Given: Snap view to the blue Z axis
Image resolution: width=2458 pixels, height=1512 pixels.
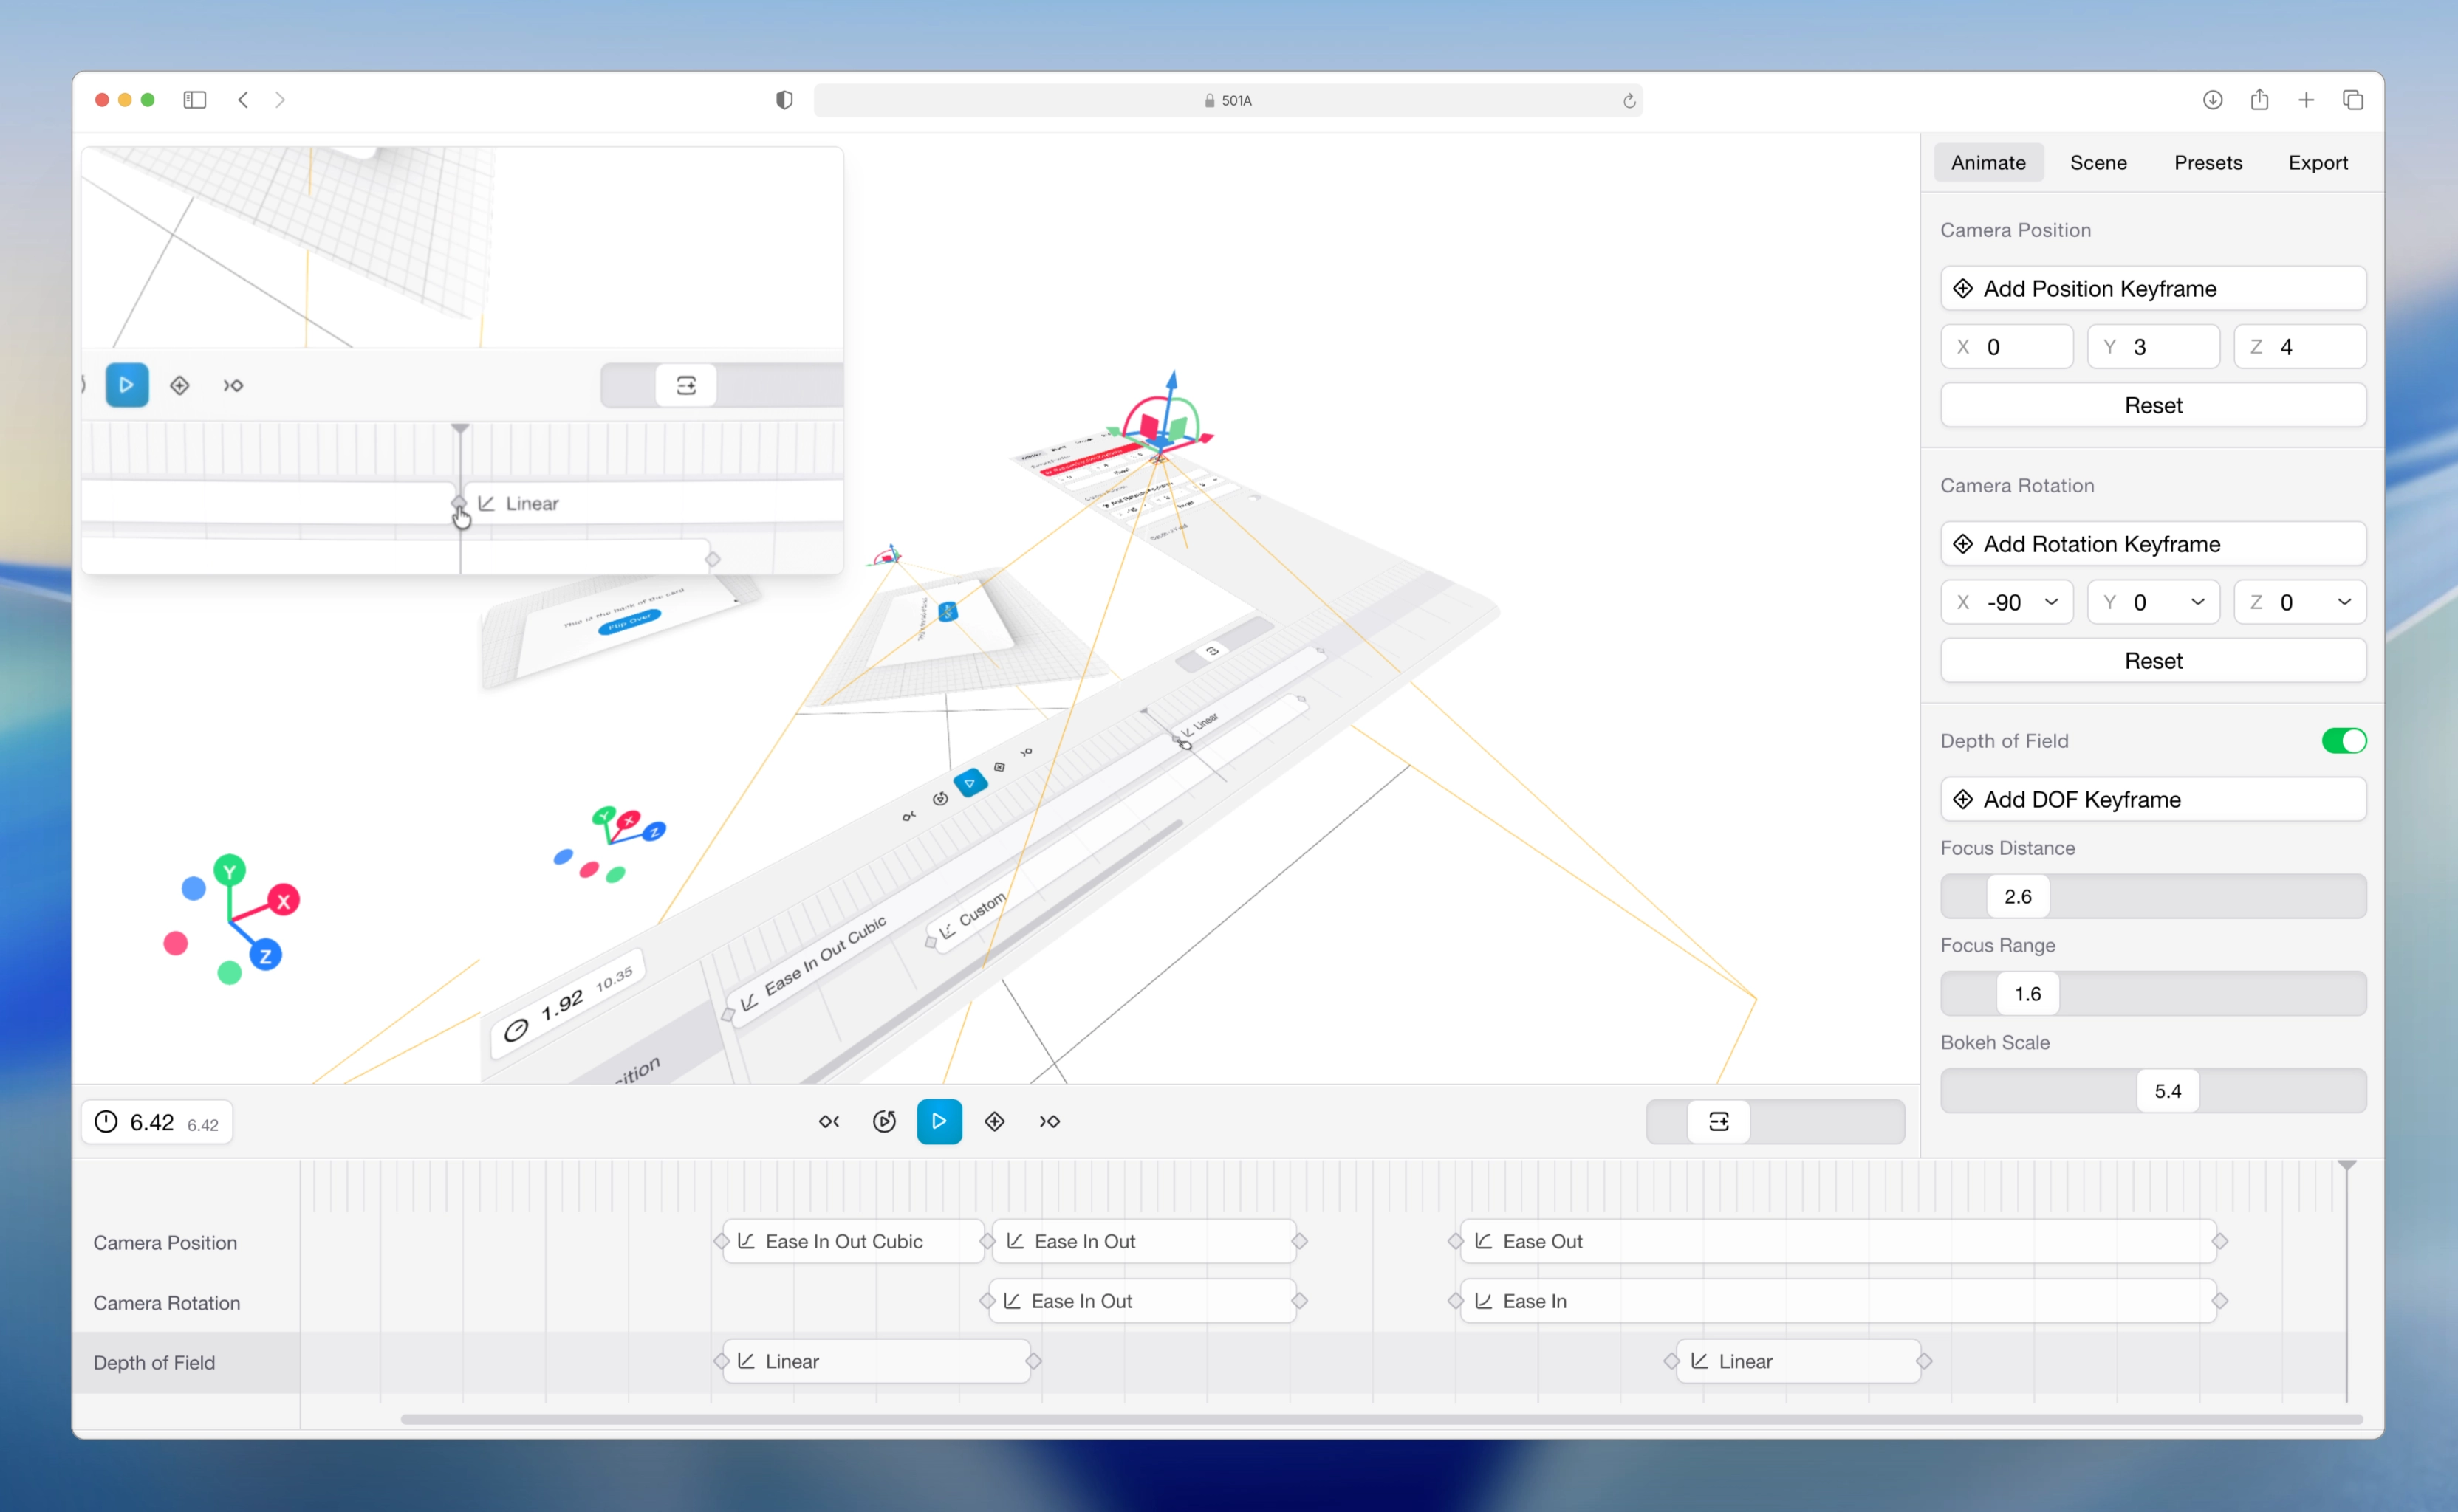Looking at the screenshot, I should tap(265, 956).
